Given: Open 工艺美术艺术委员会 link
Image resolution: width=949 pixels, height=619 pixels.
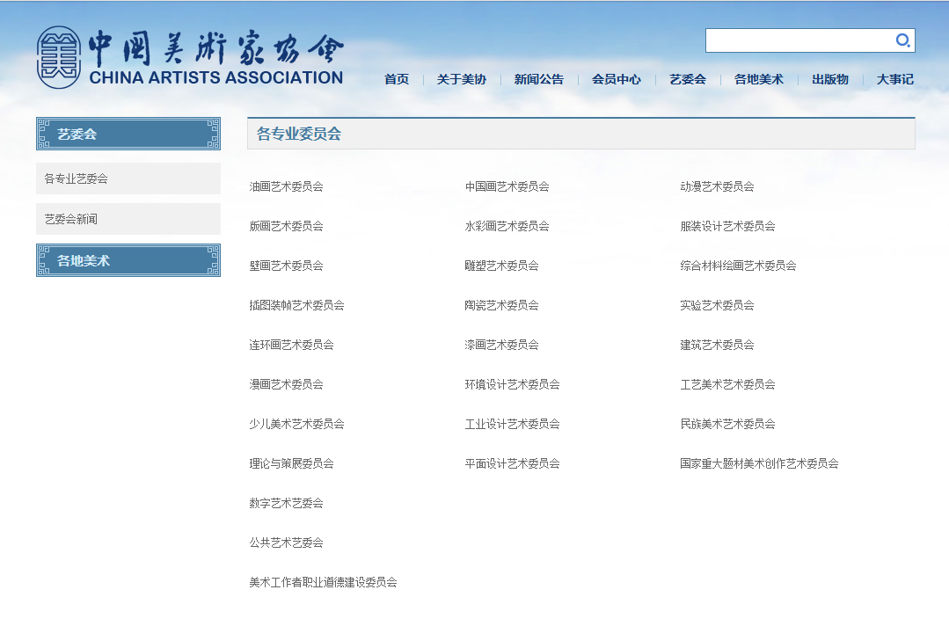Looking at the screenshot, I should click(727, 384).
